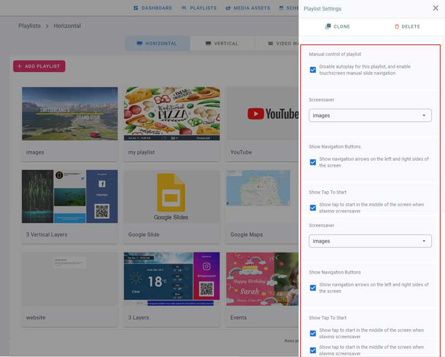Viewport: 445px width, 357px height.
Task: Click the Delete playlist trash icon
Action: click(397, 27)
